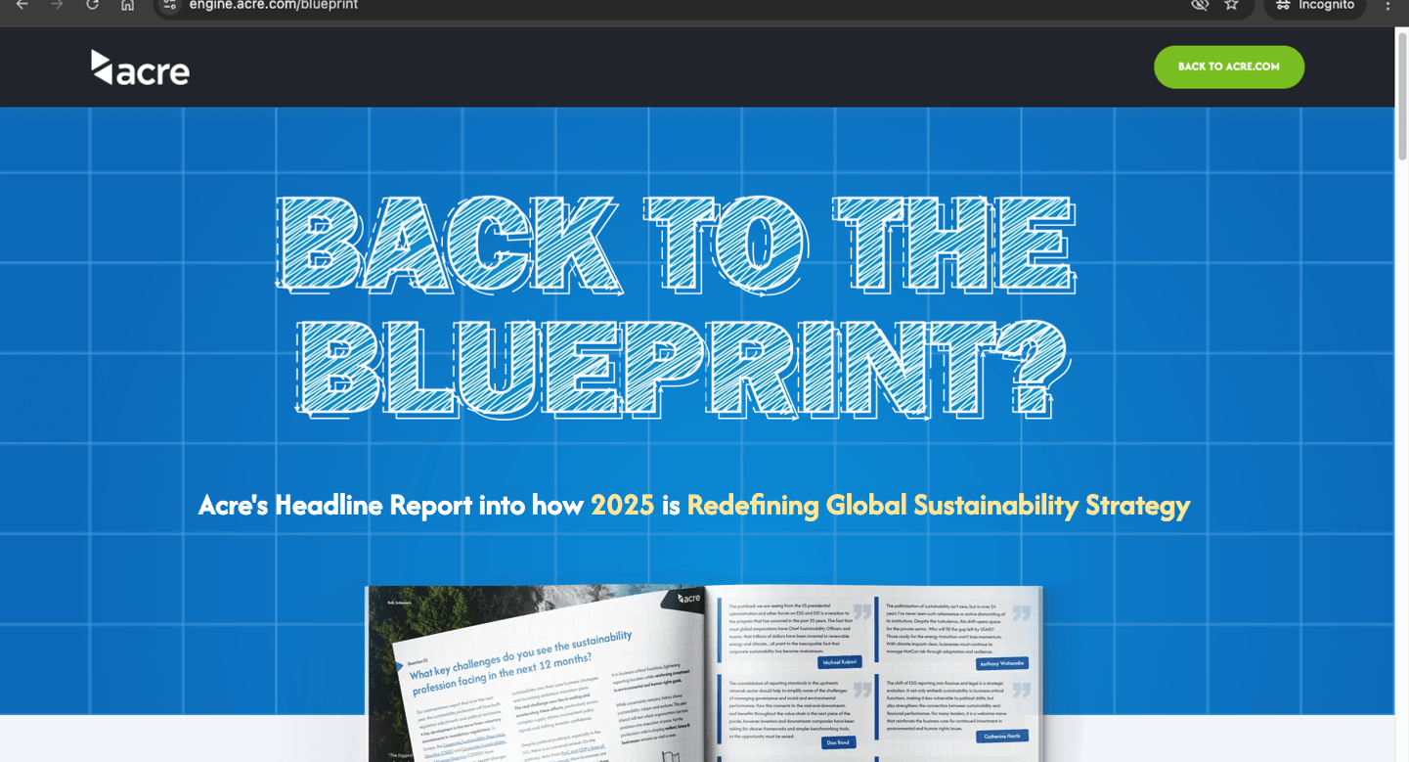Image resolution: width=1409 pixels, height=762 pixels.
Task: Open the browser home page icon
Action: pos(127,5)
